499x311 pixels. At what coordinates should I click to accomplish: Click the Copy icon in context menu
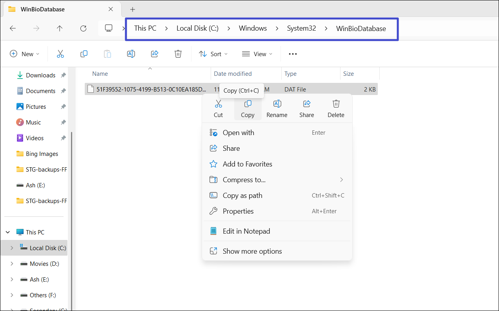(x=248, y=104)
